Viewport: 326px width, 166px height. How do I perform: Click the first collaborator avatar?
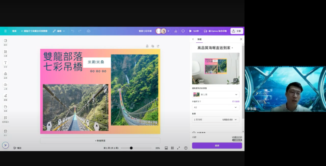159,31
